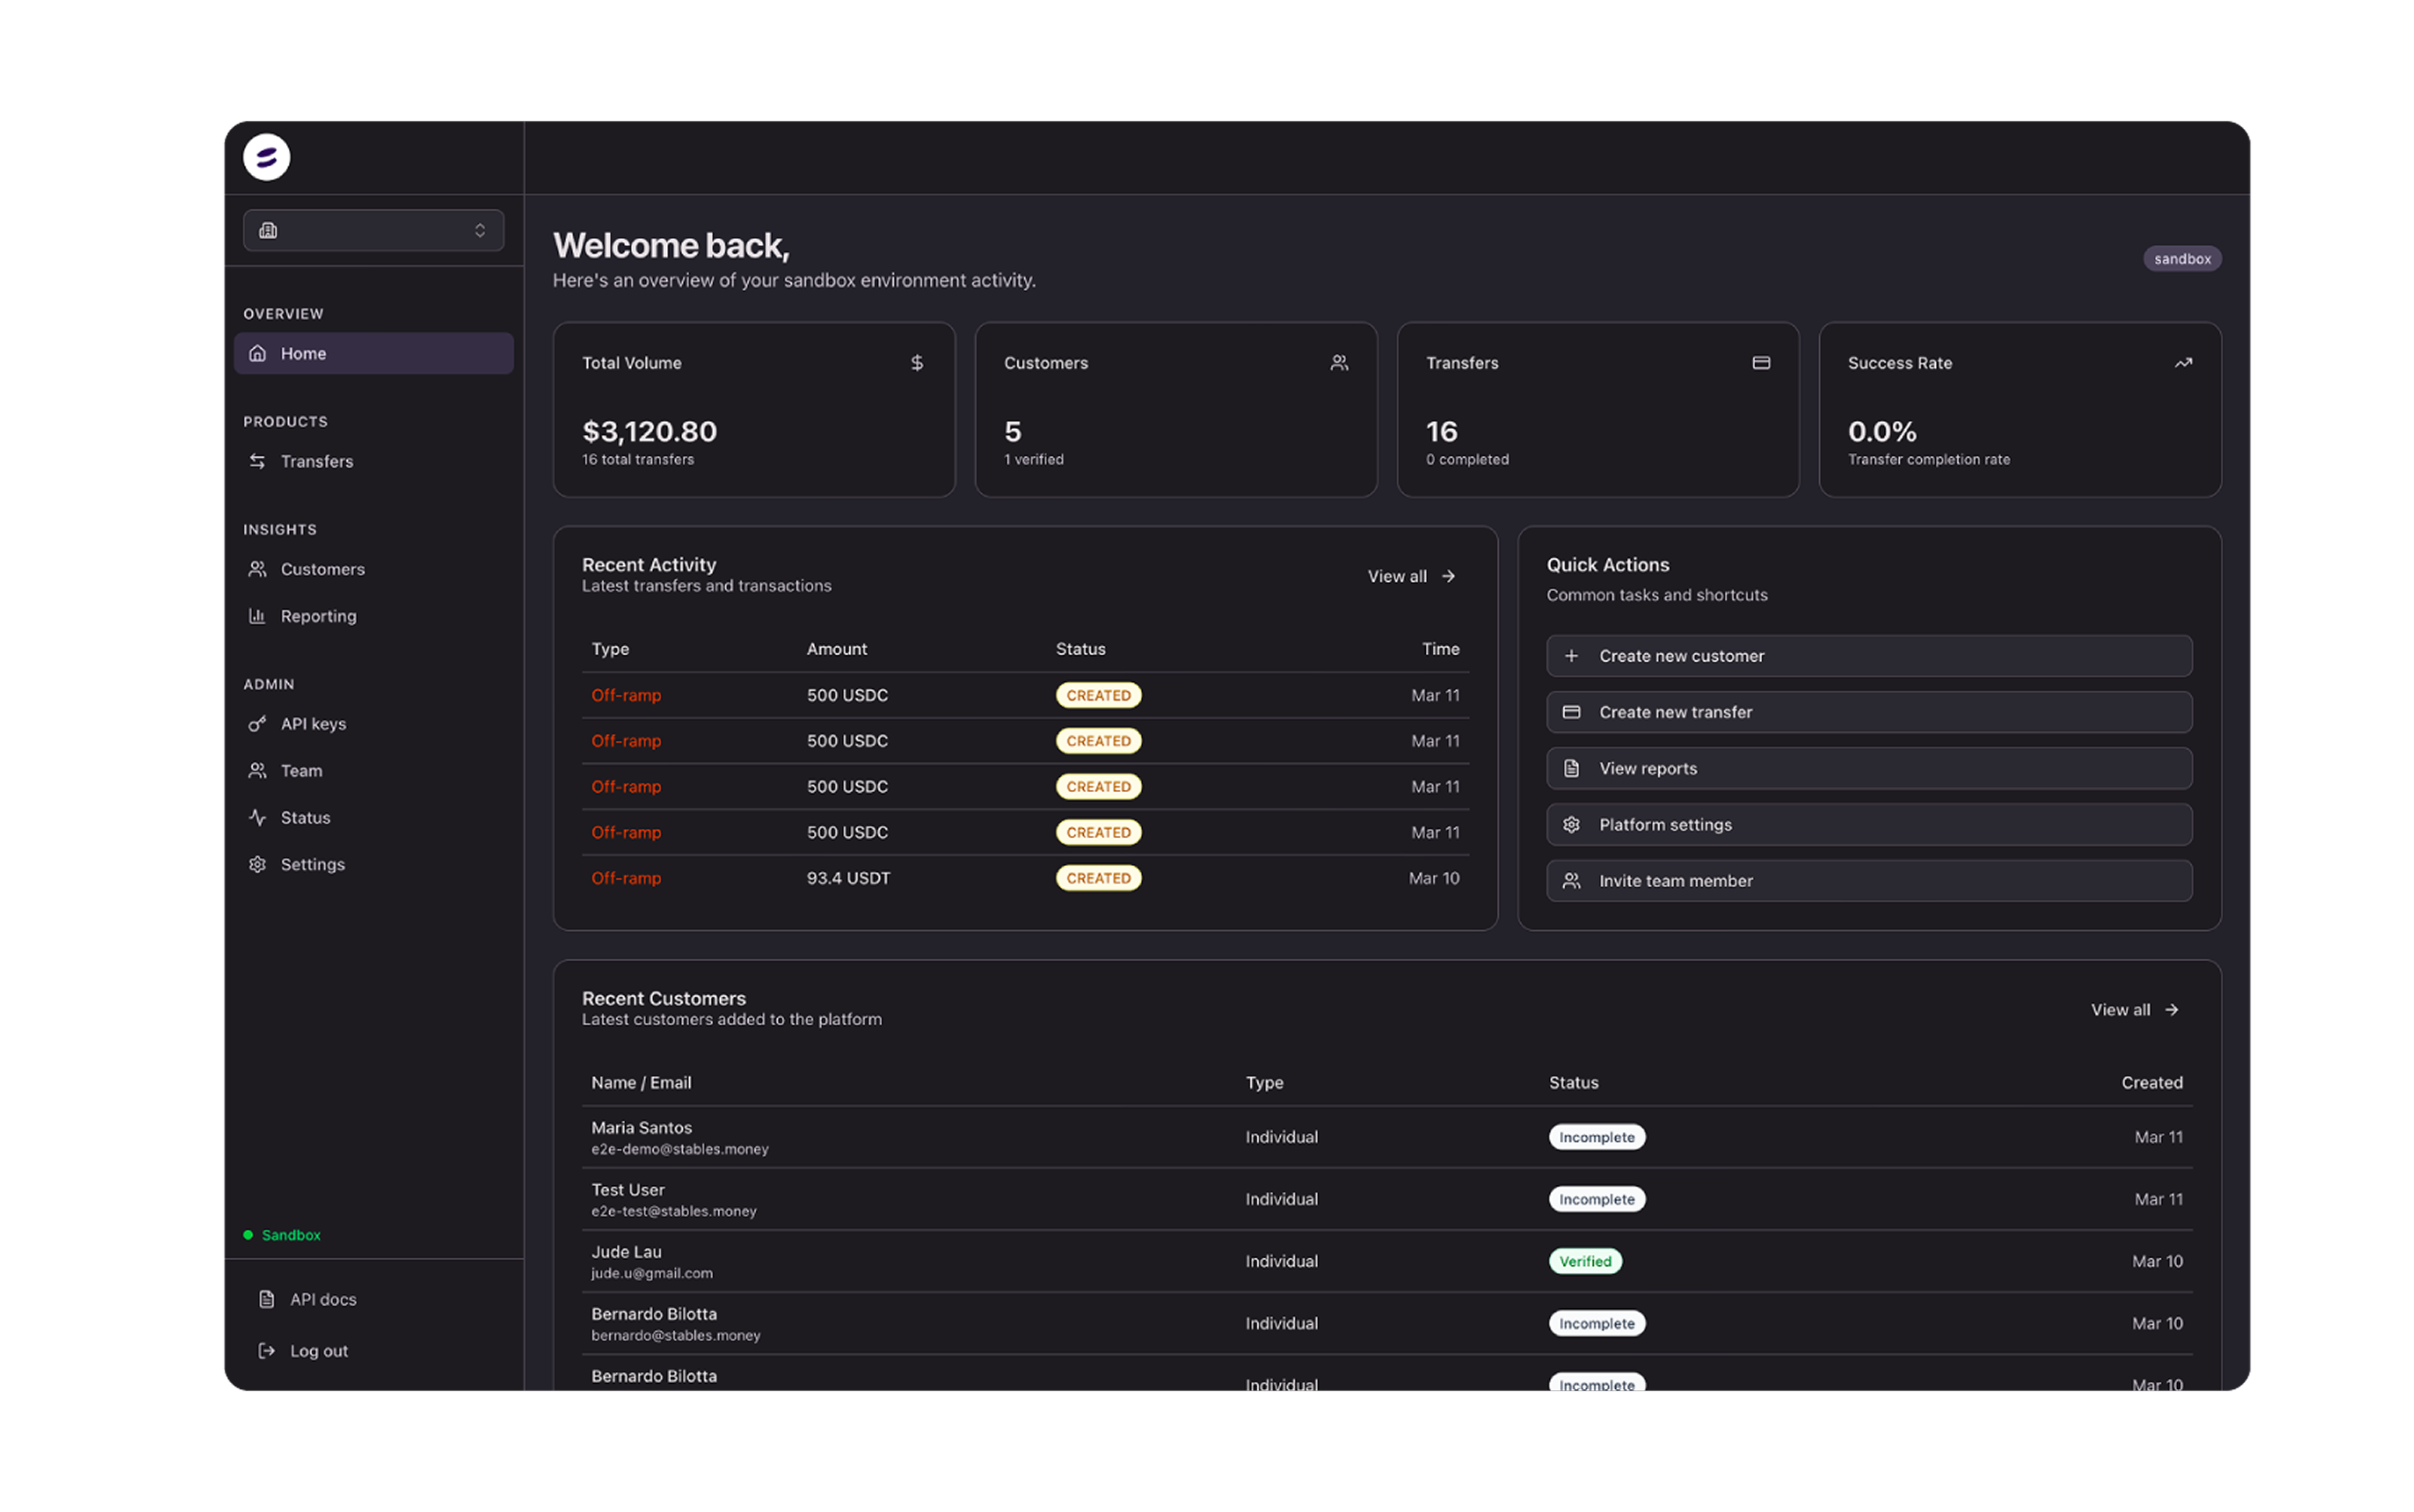The height and width of the screenshot is (1512, 2414).
Task: Open Platform settings quick action
Action: [x=1868, y=825]
